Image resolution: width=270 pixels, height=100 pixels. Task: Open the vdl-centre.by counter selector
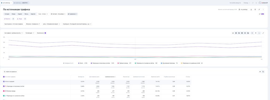pyautogui.click(x=7, y=3)
